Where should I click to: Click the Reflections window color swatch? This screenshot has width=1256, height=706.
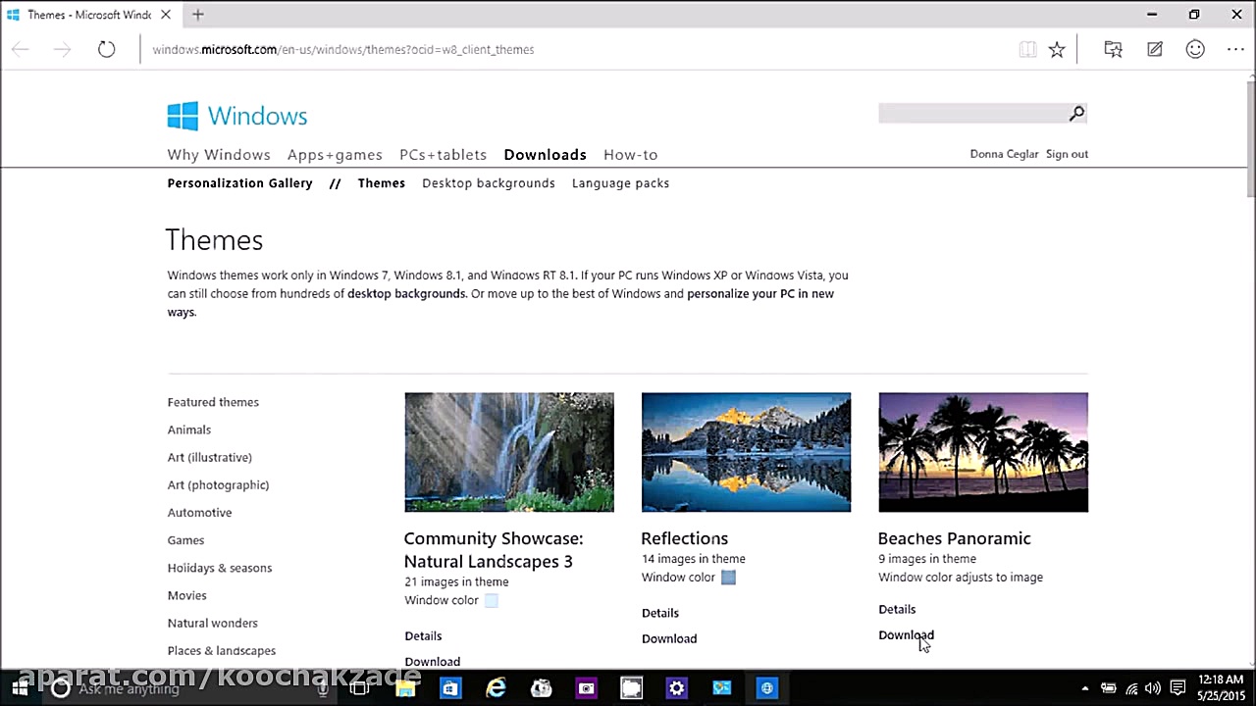click(x=728, y=578)
